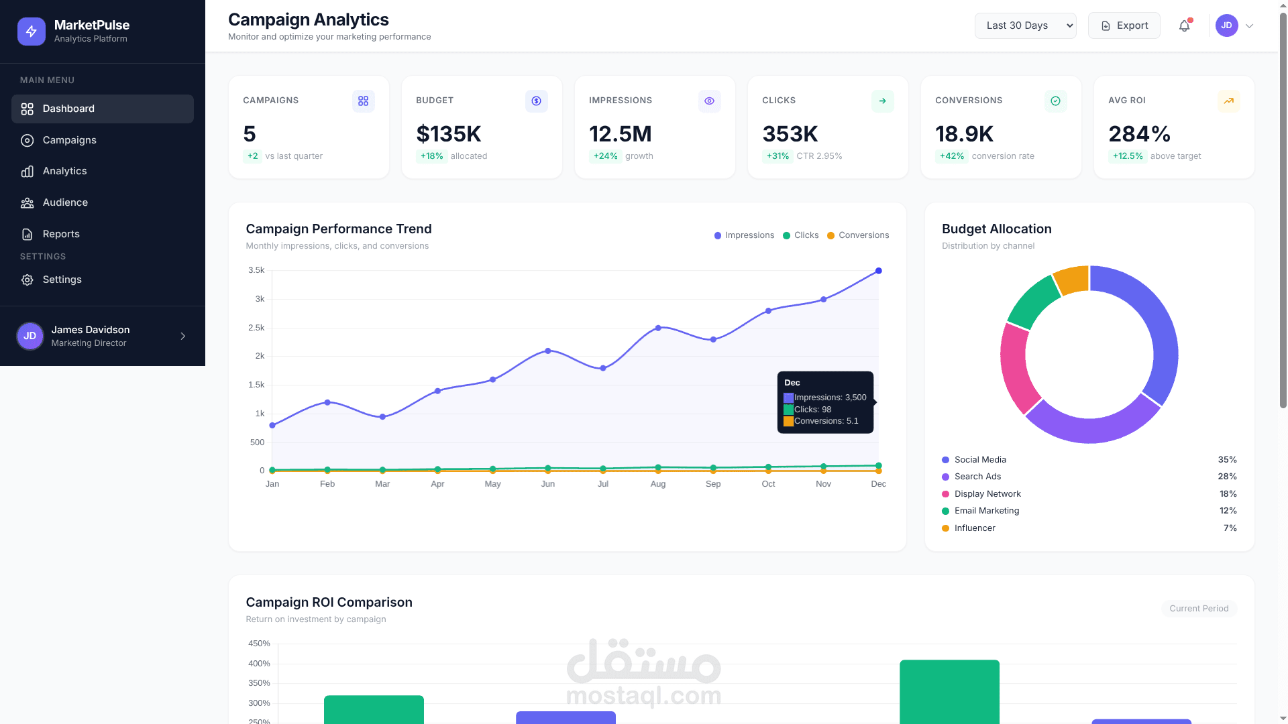
Task: Go to Campaigns in main menu
Action: point(103,140)
